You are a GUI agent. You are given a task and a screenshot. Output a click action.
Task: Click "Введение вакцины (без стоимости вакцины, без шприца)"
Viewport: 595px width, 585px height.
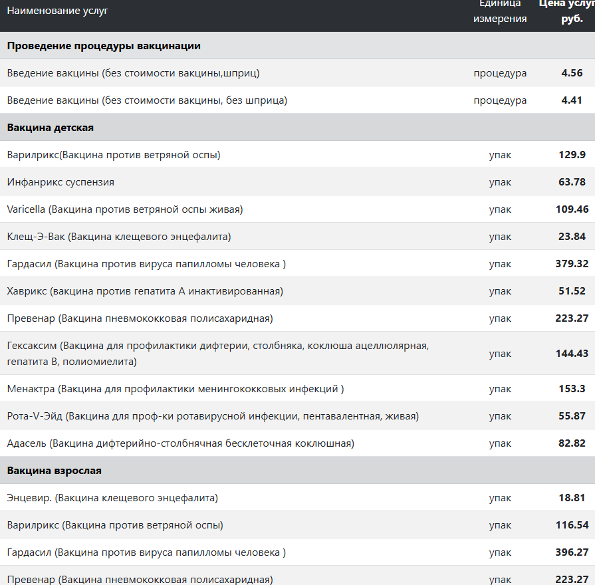click(147, 100)
